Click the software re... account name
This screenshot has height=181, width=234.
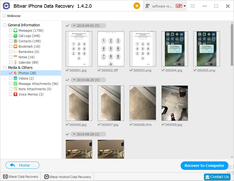[162, 6]
